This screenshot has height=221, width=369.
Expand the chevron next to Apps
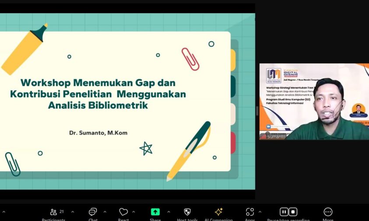[x=260, y=212]
